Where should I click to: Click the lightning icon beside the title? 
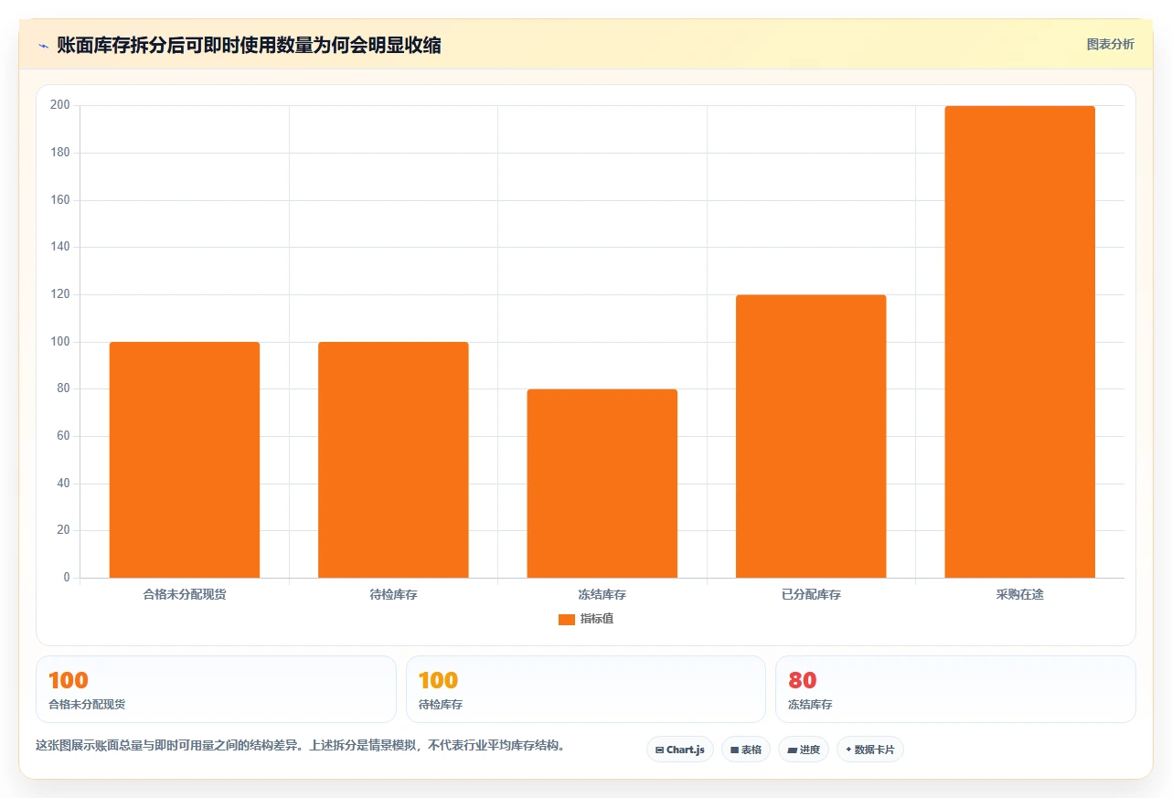[44, 46]
